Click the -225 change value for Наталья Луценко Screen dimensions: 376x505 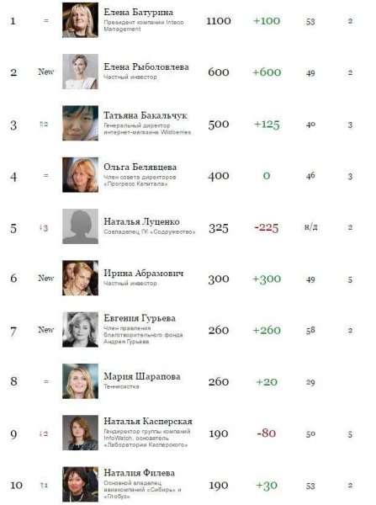point(266,228)
